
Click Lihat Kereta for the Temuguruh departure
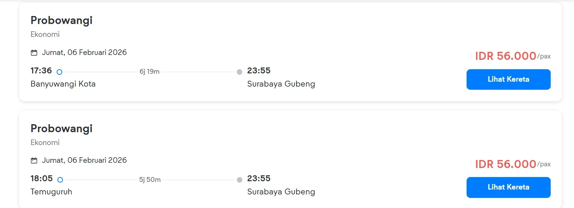tap(508, 187)
